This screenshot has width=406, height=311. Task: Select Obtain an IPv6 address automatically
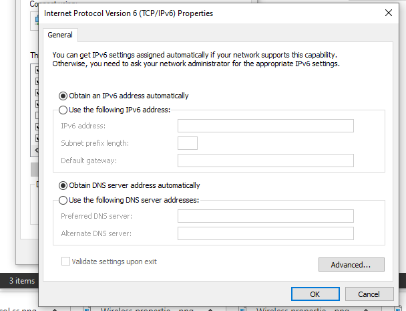[x=64, y=96]
